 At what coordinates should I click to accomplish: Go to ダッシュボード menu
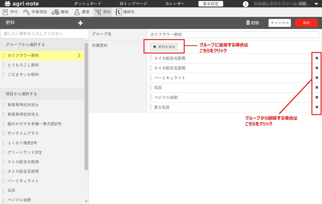coord(88,4)
